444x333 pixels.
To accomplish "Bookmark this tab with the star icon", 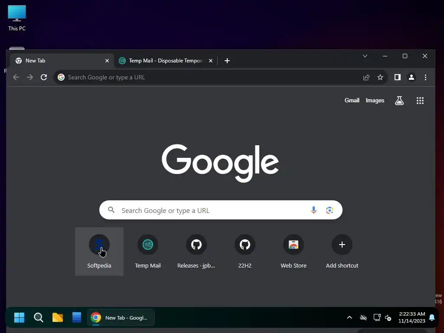I will click(x=380, y=77).
